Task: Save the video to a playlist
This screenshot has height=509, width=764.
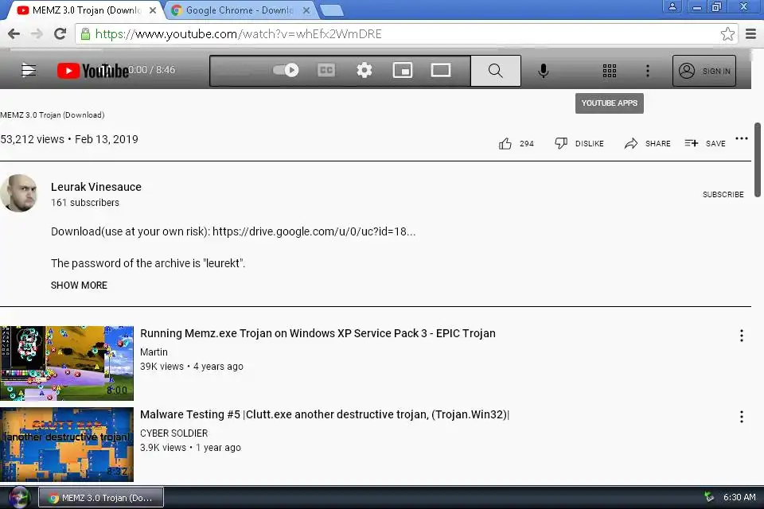Action: tap(705, 143)
